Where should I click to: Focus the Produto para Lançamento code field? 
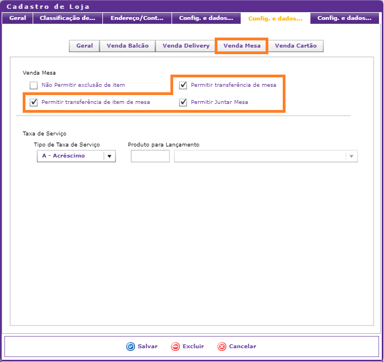[150, 156]
